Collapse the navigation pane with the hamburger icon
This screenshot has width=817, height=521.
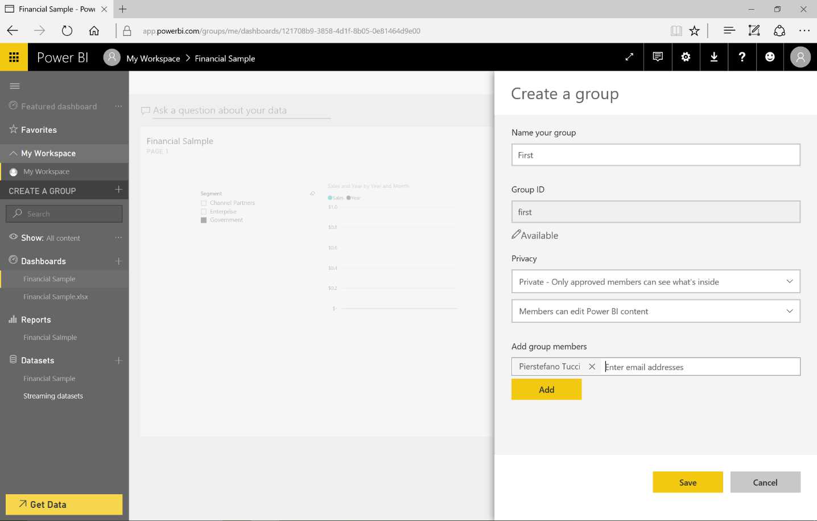coord(15,86)
